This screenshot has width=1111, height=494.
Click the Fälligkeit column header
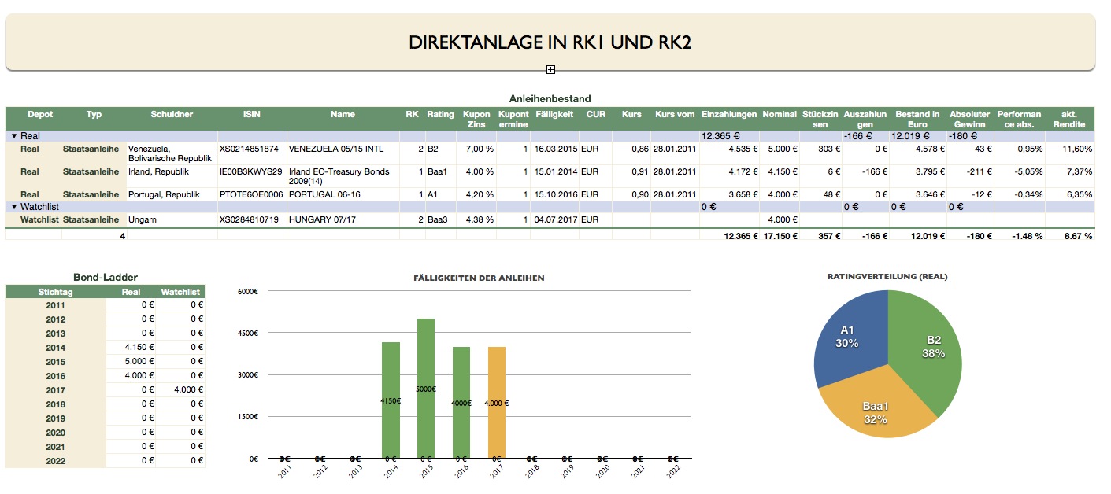pyautogui.click(x=554, y=115)
